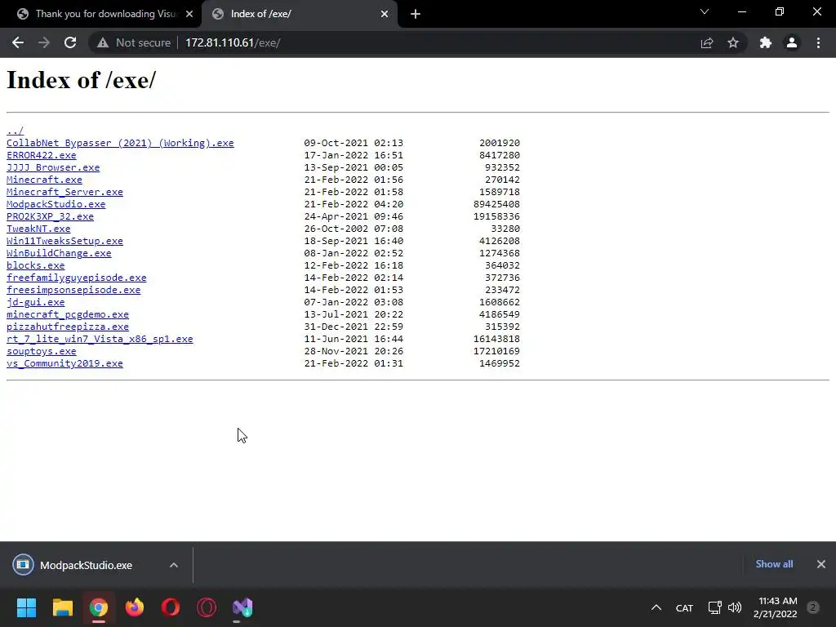
Task: Open the tab search dropdown arrow
Action: pyautogui.click(x=705, y=11)
